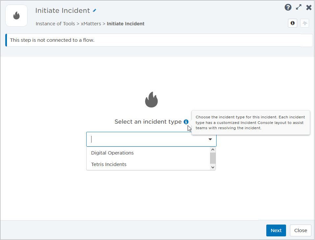
Task: Click the 'Select an incident type' label
Action: tap(148, 122)
